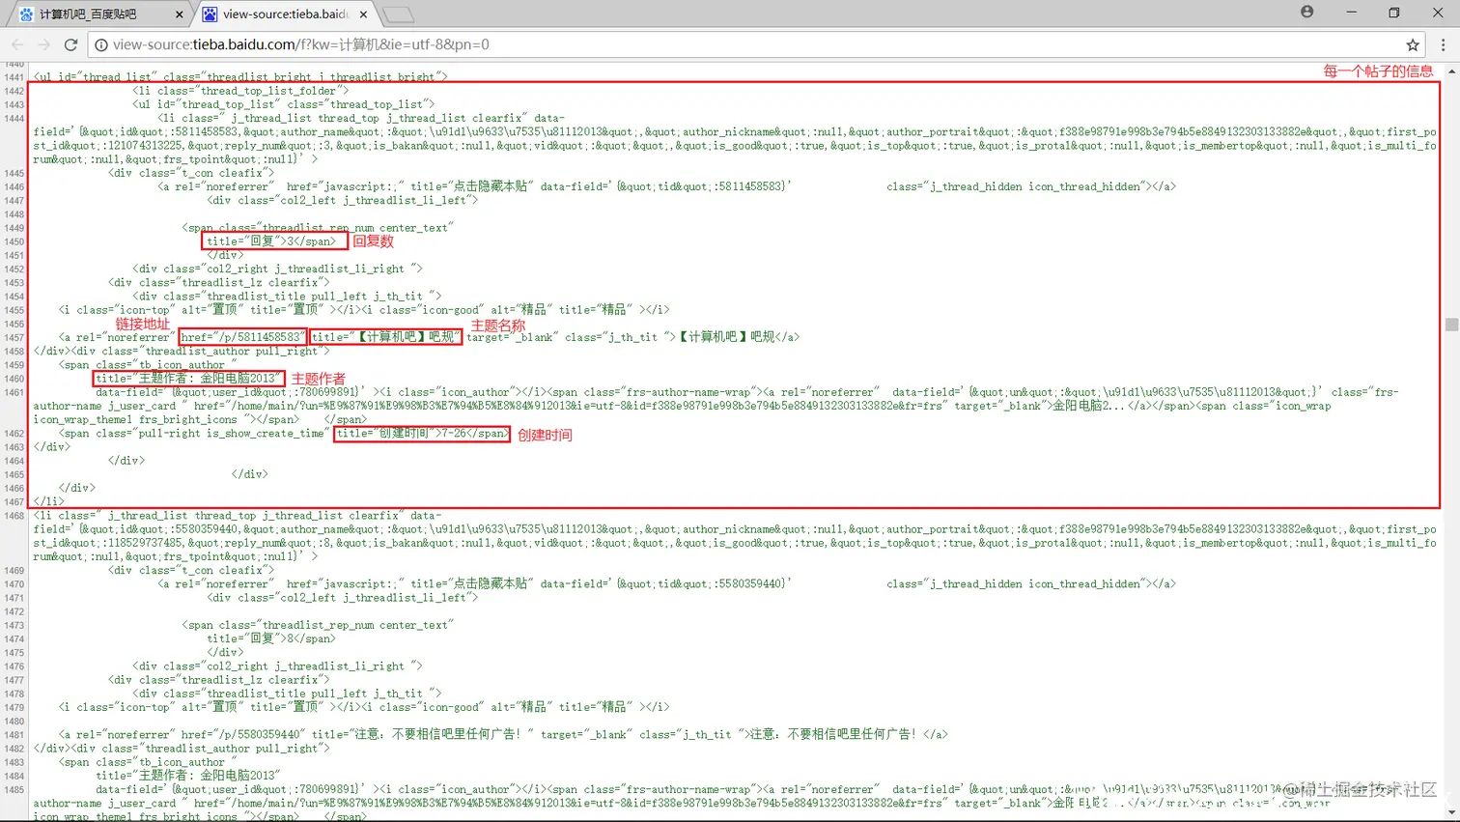Focus the address bar showing view-source:tieba.baidu.com
Screen dimensions: 1460x822
(753, 44)
